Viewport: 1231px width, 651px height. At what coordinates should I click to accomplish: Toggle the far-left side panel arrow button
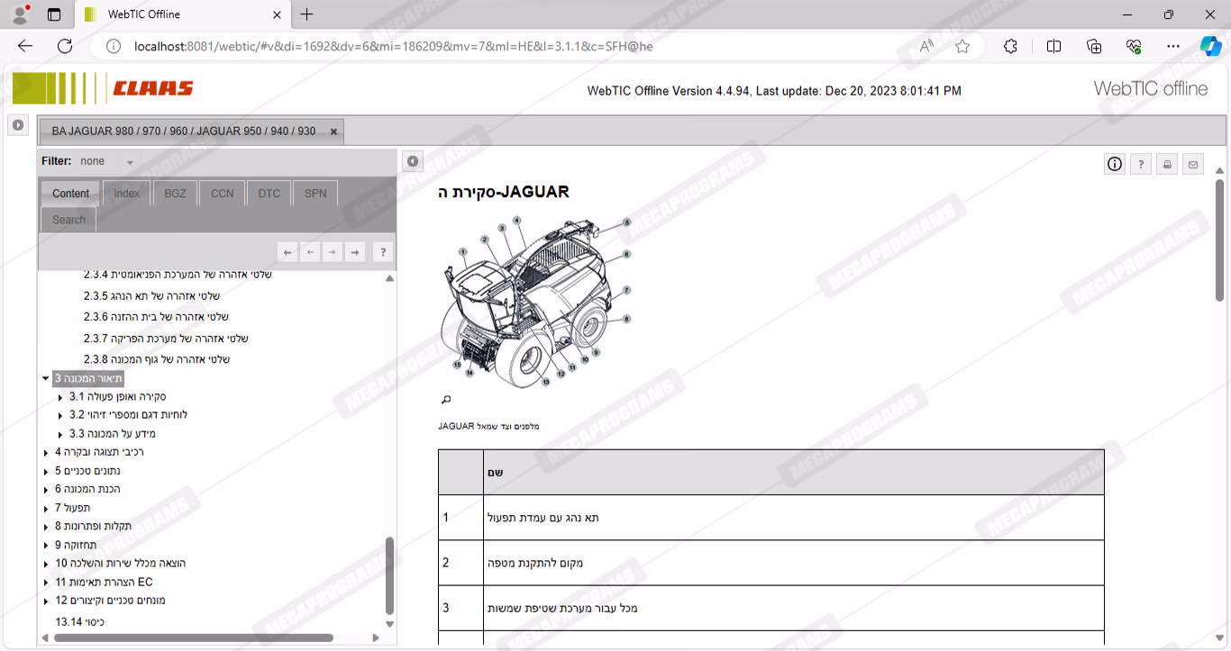coord(18,125)
